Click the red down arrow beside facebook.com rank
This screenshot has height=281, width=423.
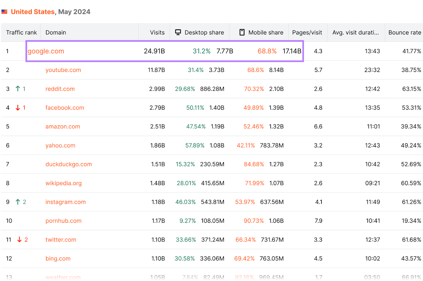pyautogui.click(x=18, y=107)
